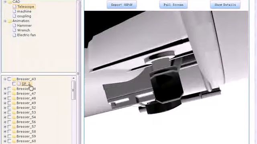Enable the Bresser_52 checkbox

pos(10,108)
